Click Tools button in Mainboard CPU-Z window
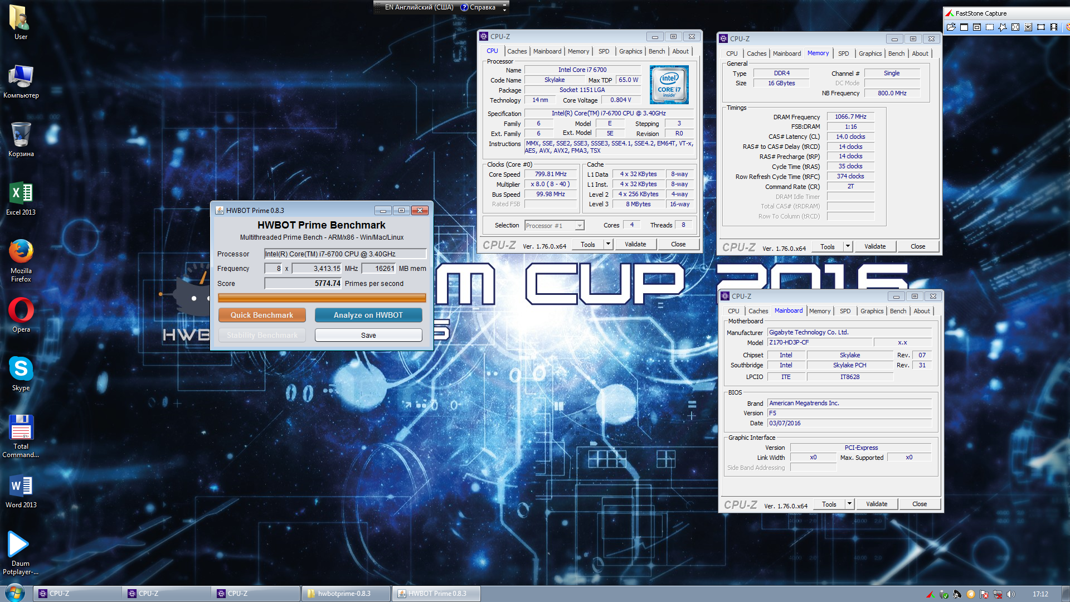The image size is (1070, 602). pyautogui.click(x=829, y=504)
